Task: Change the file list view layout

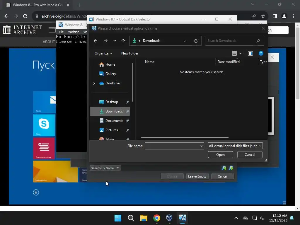Action: pos(234,53)
